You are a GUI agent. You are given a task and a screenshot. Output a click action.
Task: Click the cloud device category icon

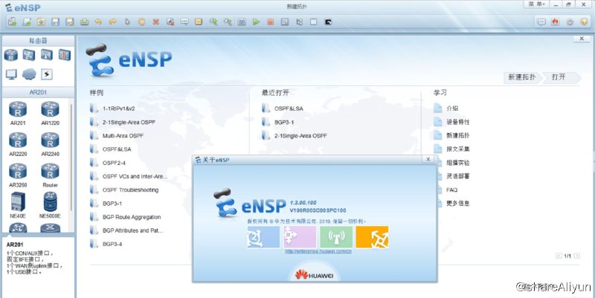(x=29, y=74)
